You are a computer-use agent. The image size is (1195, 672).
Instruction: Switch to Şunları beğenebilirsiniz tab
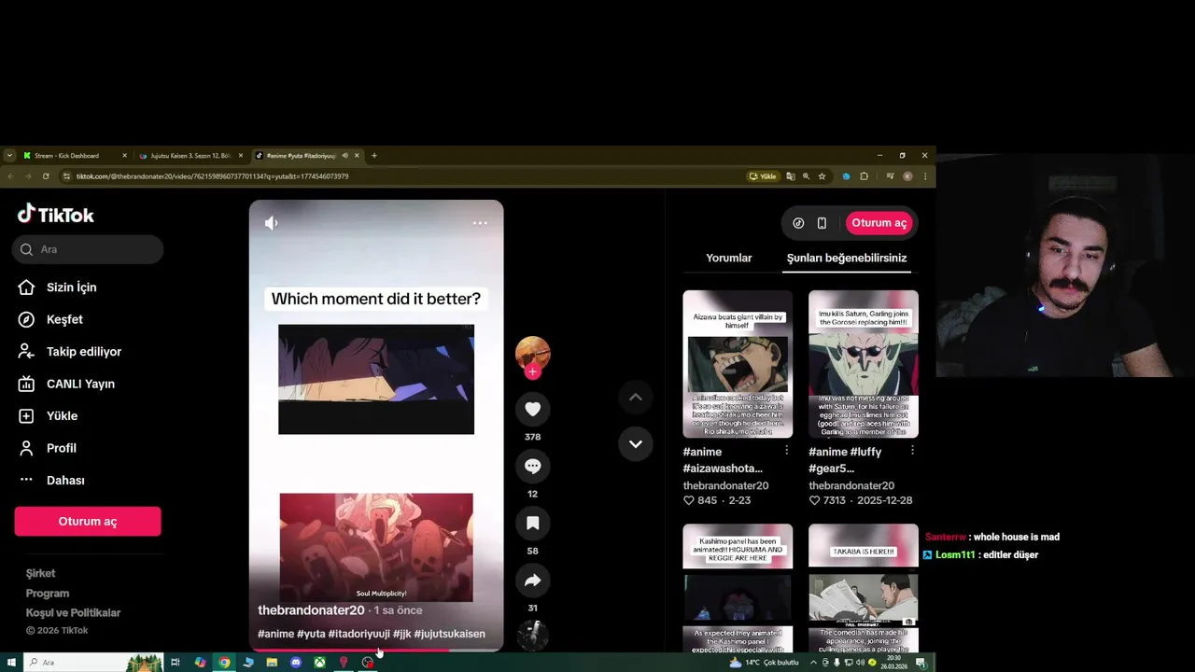click(847, 258)
